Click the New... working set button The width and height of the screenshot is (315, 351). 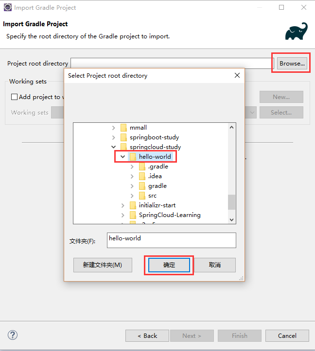[281, 97]
